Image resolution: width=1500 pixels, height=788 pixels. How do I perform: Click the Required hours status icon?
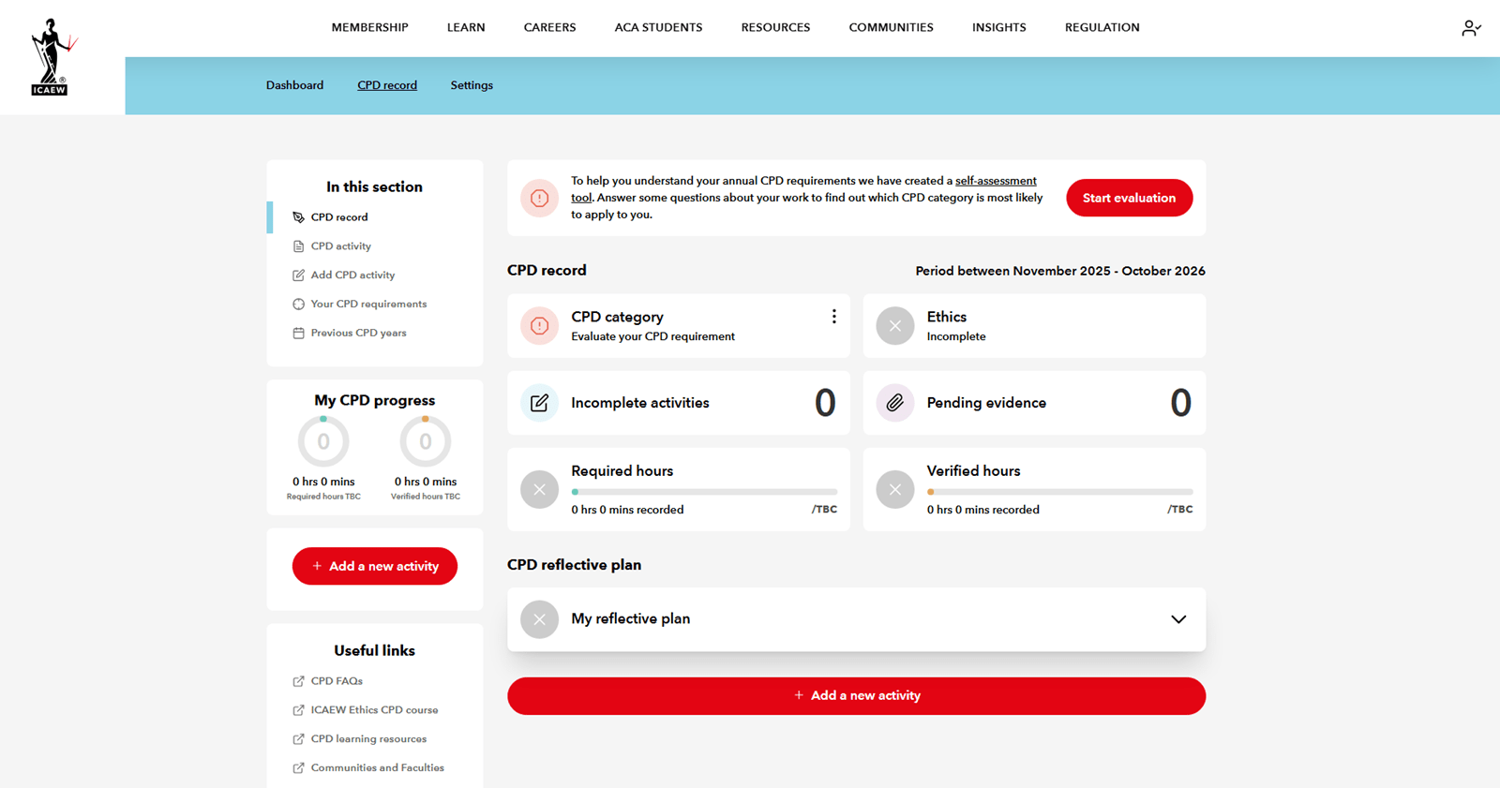point(539,489)
